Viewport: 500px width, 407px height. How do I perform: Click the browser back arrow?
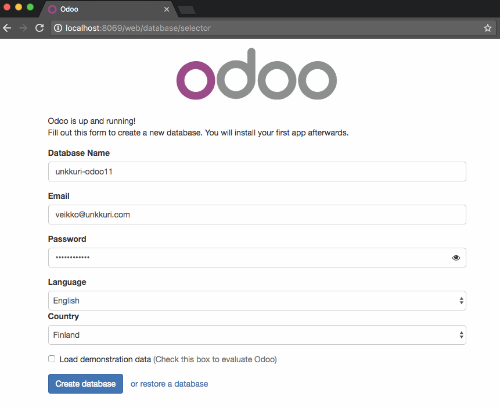[x=7, y=28]
